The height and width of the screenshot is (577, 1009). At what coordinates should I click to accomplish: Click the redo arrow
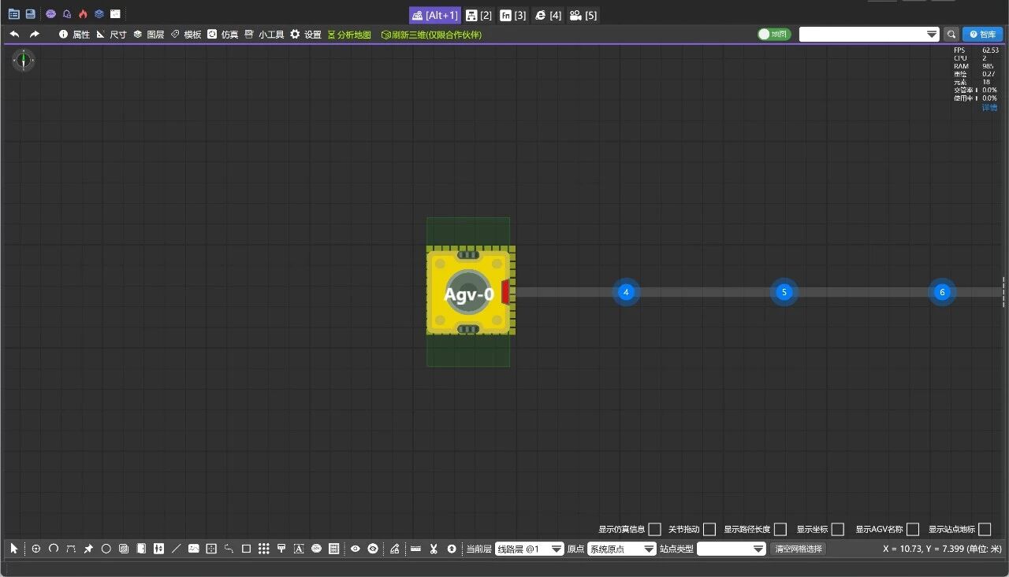[35, 35]
